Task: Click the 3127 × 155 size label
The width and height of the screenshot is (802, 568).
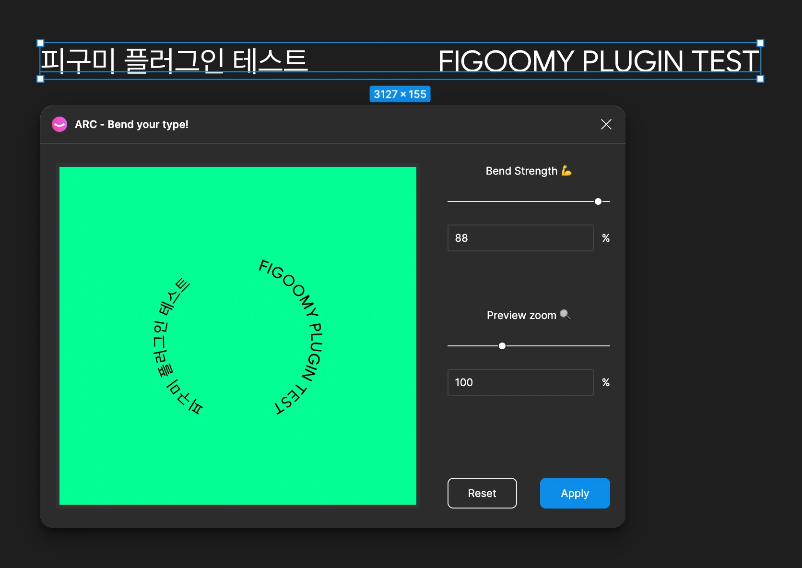Action: tap(400, 94)
